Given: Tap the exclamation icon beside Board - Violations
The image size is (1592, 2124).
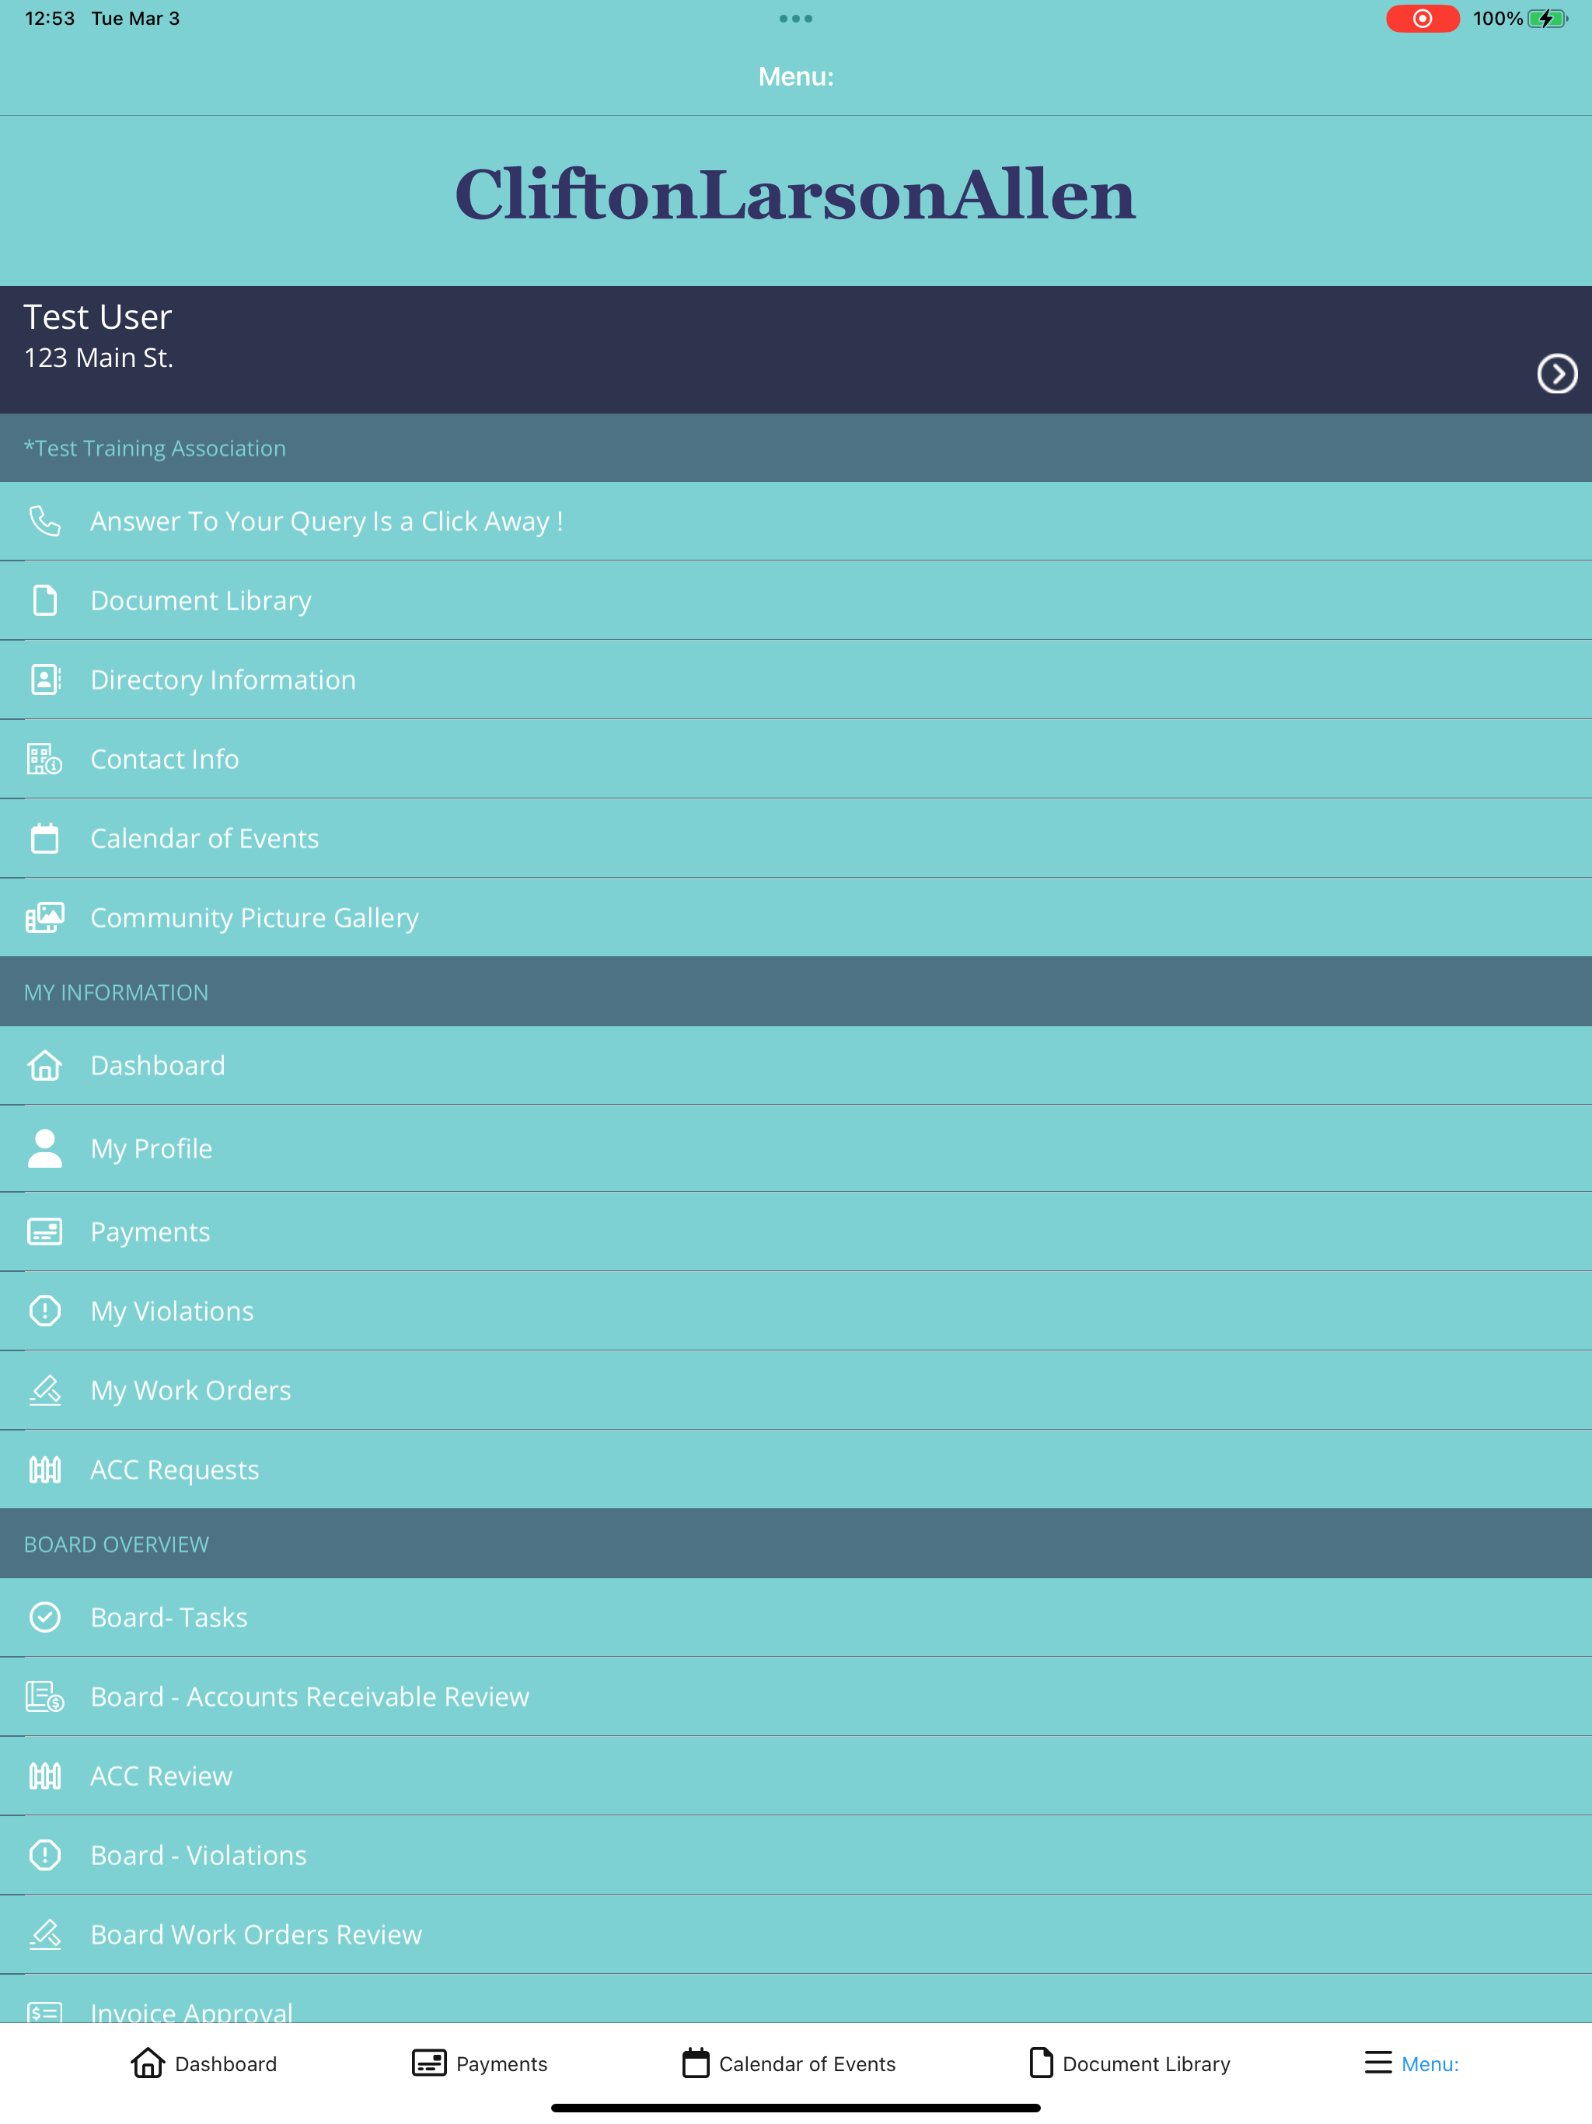Looking at the screenshot, I should 44,1855.
